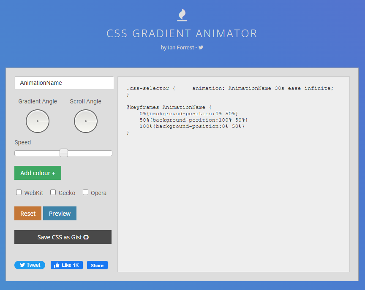Click the Gecko label text
The height and width of the screenshot is (290, 365).
(67, 193)
